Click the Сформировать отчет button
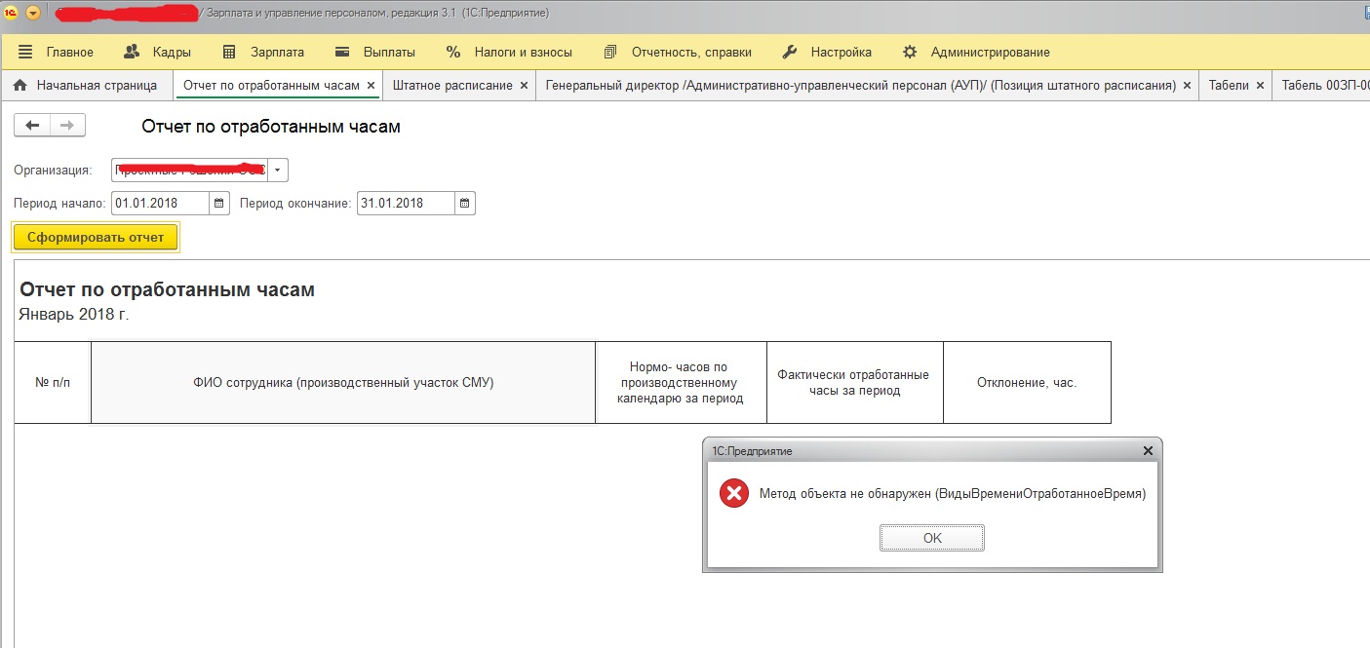The width and height of the screenshot is (1370, 648). (96, 237)
